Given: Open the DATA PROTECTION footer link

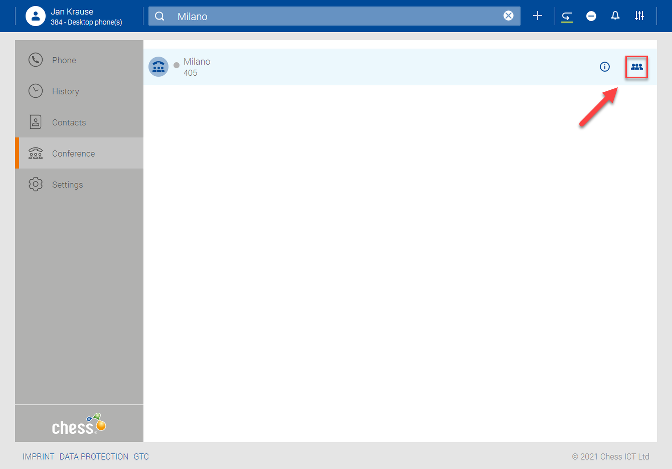Looking at the screenshot, I should (94, 457).
